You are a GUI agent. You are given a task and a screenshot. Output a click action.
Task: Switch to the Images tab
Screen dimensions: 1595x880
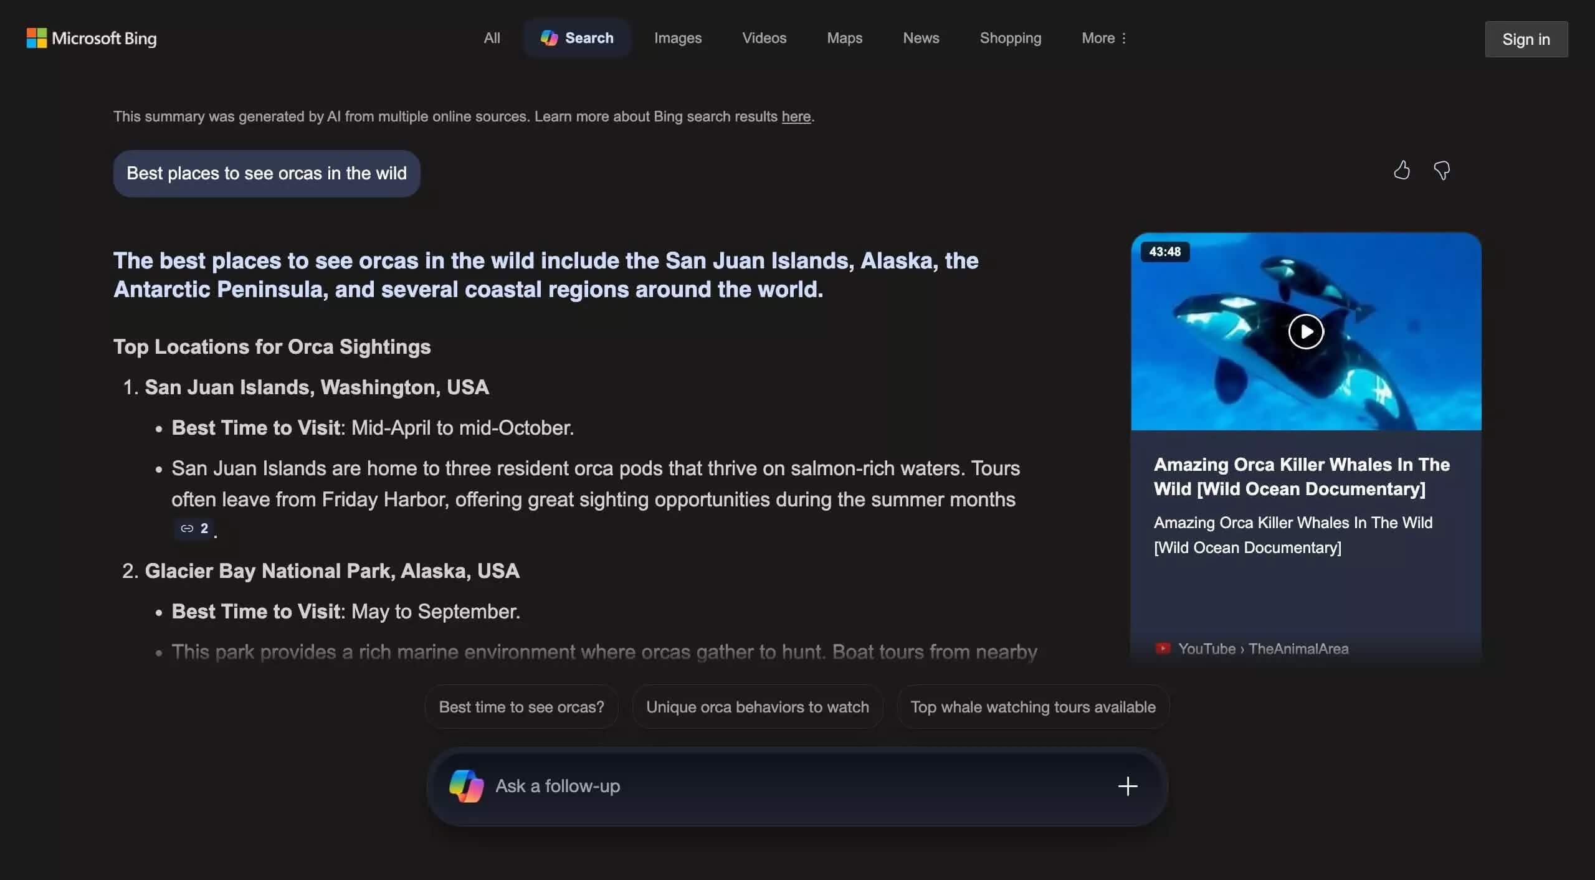click(x=677, y=38)
